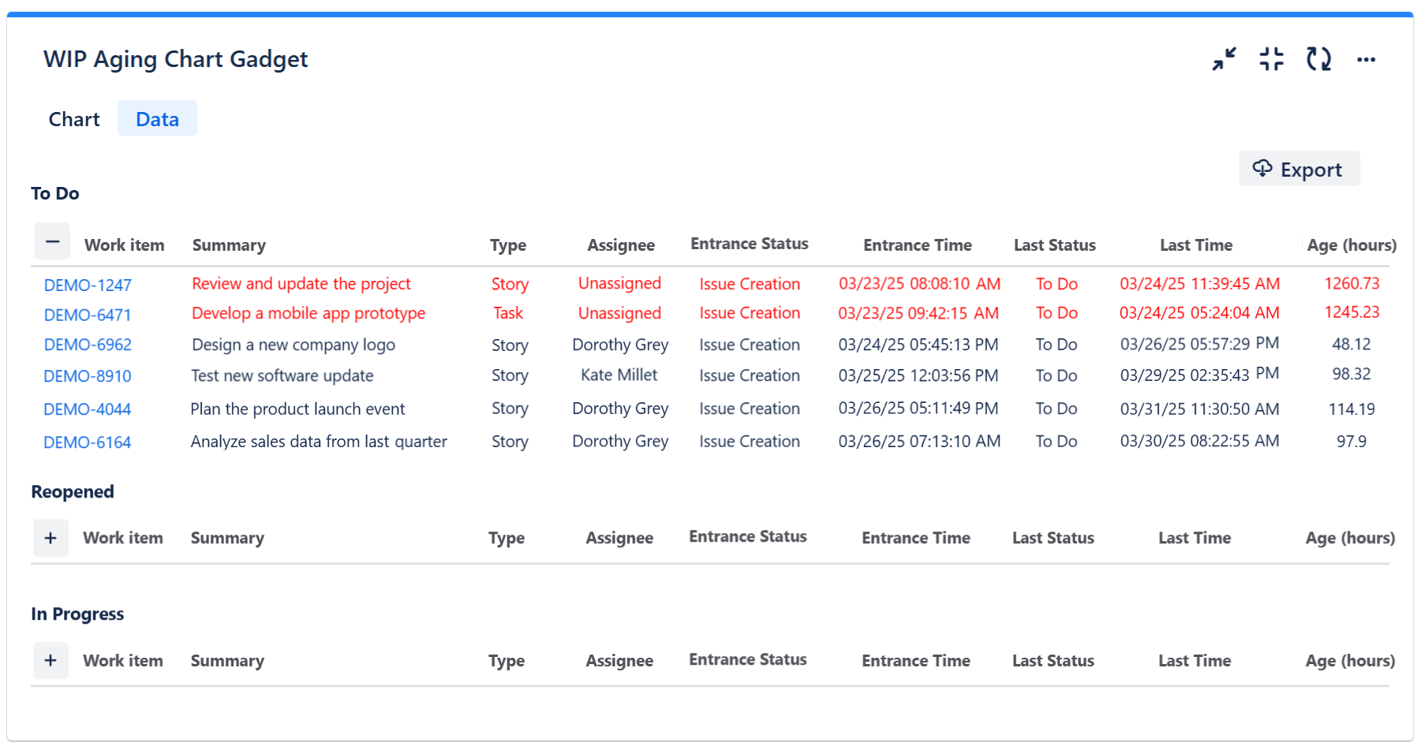The width and height of the screenshot is (1421, 750).
Task: Switch to the Chart tab
Action: pyautogui.click(x=74, y=119)
